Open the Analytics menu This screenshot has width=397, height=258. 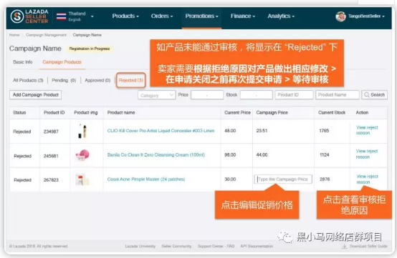point(281,16)
